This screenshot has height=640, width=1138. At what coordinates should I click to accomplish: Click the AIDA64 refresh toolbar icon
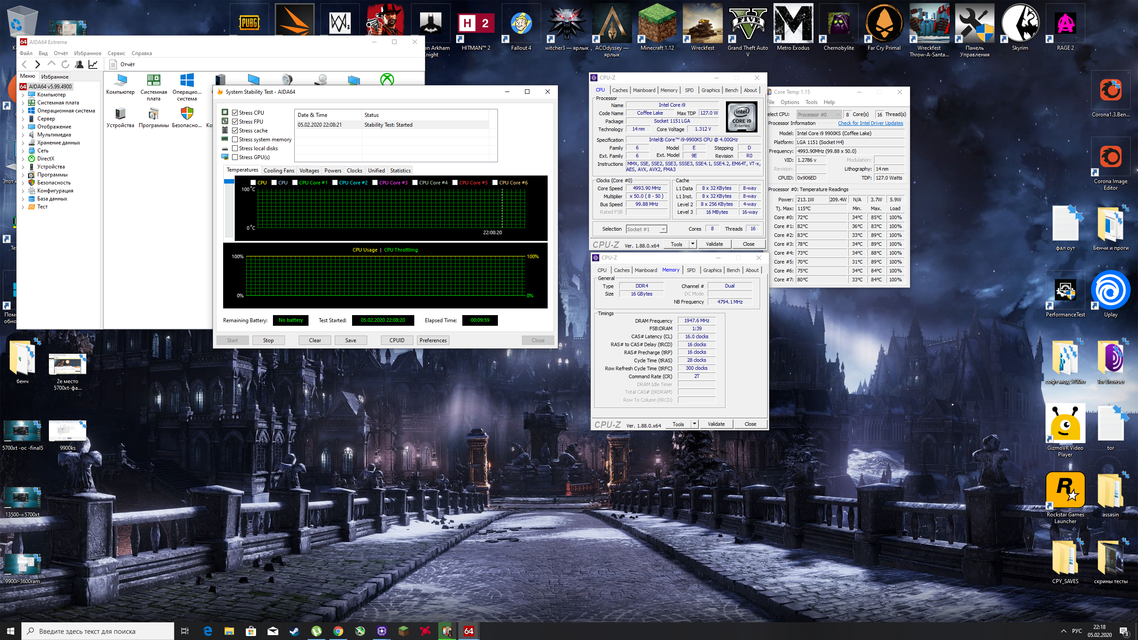pyautogui.click(x=65, y=64)
